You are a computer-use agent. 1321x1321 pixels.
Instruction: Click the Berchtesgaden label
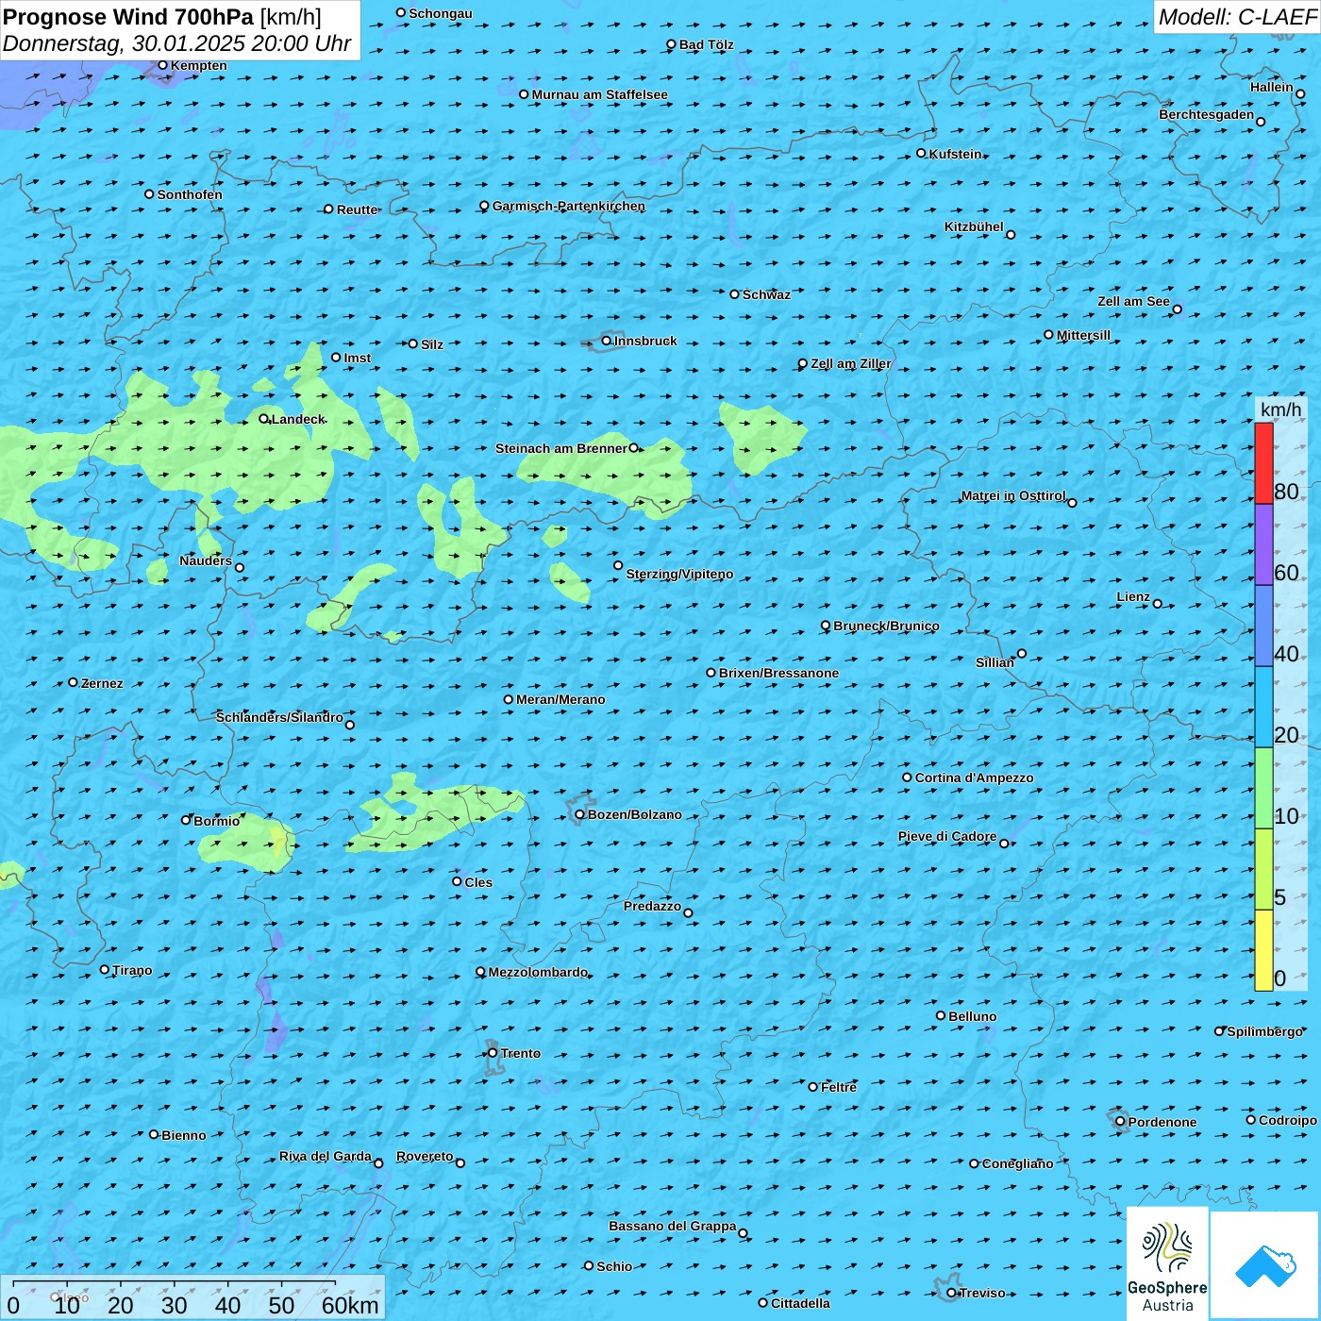click(x=1207, y=114)
